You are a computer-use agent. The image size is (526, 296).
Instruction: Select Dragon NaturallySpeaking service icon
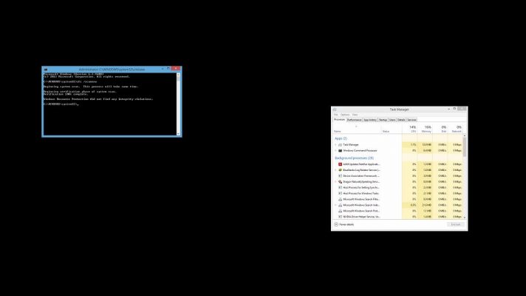click(340, 182)
